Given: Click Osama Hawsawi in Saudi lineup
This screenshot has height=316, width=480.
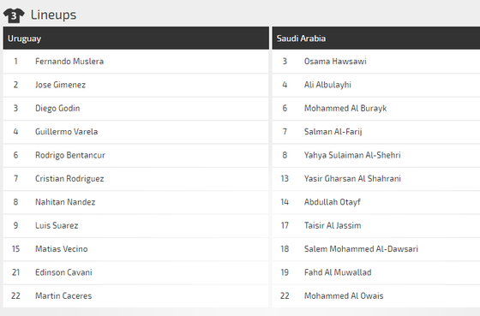Looking at the screenshot, I should pos(335,61).
